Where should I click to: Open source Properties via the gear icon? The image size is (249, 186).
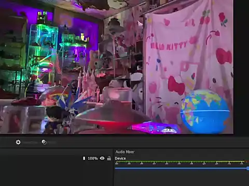[18, 142]
